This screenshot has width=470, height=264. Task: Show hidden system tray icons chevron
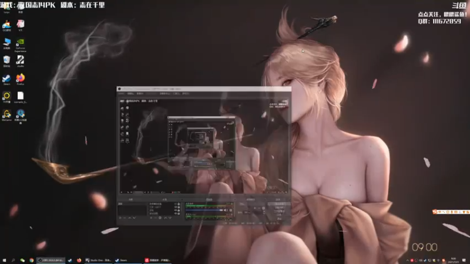coord(407,260)
